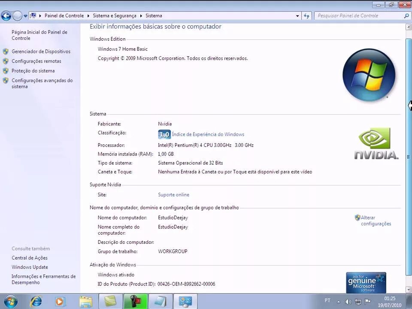
Task: Open Gerenciador de Dispositivos link
Action: 41,51
